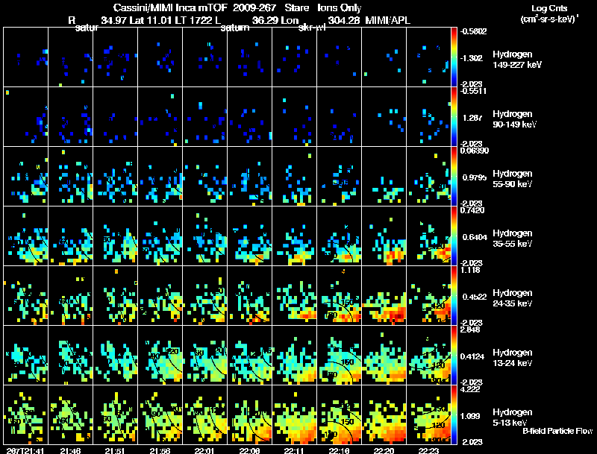This screenshot has width=597, height=454.
Task: Click the color bar for the 90-149 keV row
Action: (454, 116)
